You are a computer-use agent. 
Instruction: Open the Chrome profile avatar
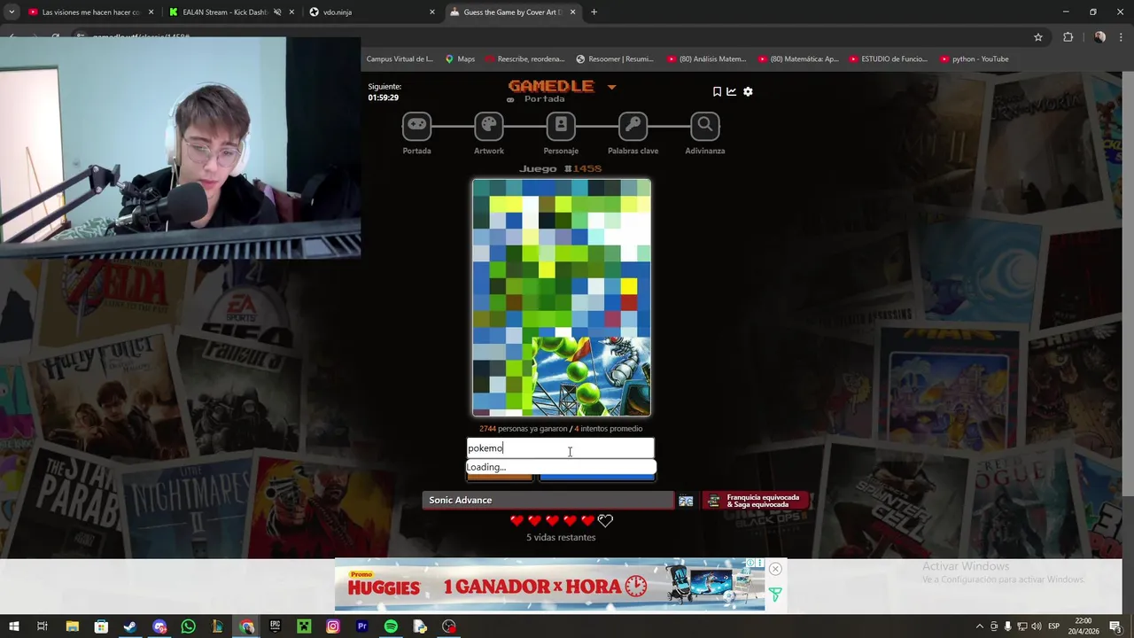click(x=1099, y=37)
